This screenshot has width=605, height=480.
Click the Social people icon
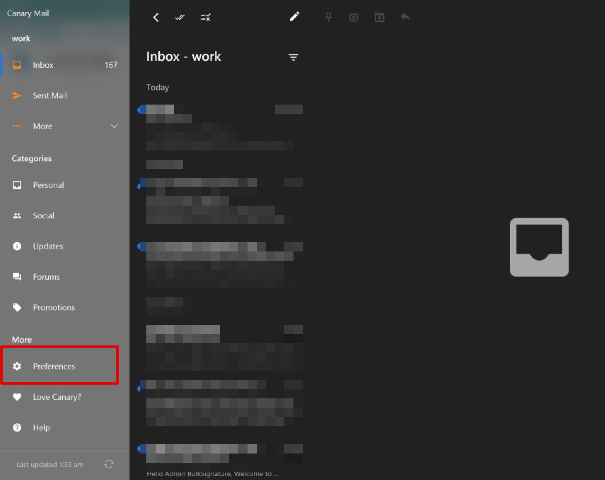(17, 216)
